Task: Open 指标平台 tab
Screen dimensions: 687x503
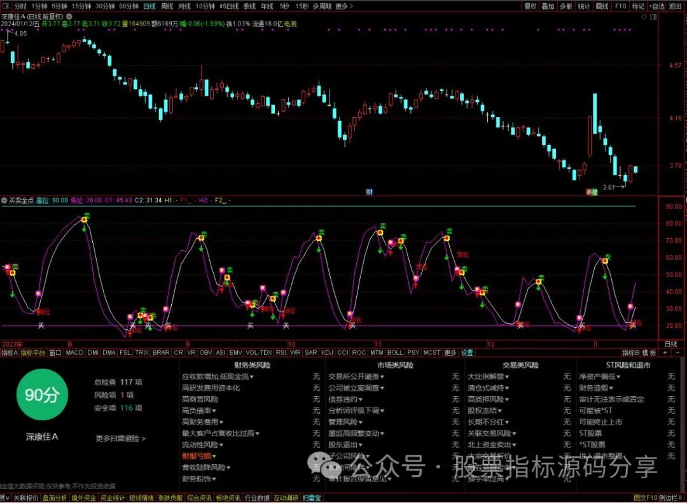Action: pyautogui.click(x=33, y=353)
